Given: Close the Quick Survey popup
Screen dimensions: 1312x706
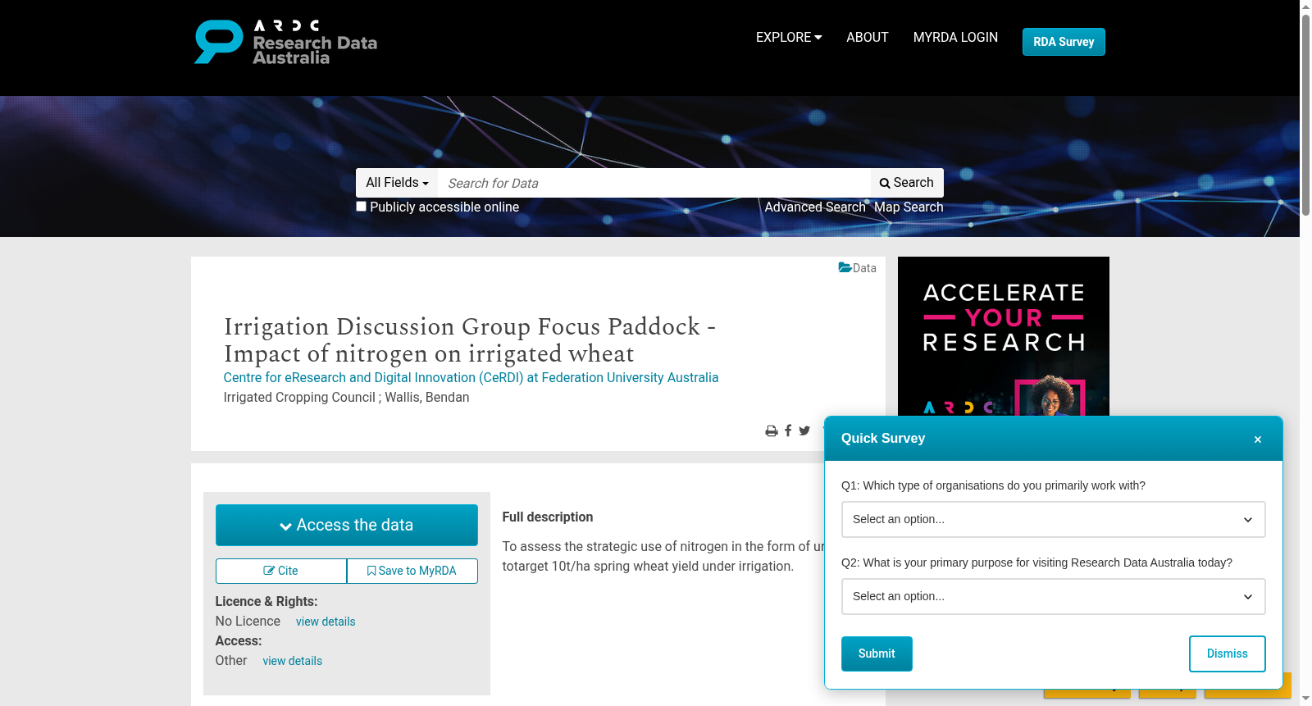Looking at the screenshot, I should point(1257,440).
